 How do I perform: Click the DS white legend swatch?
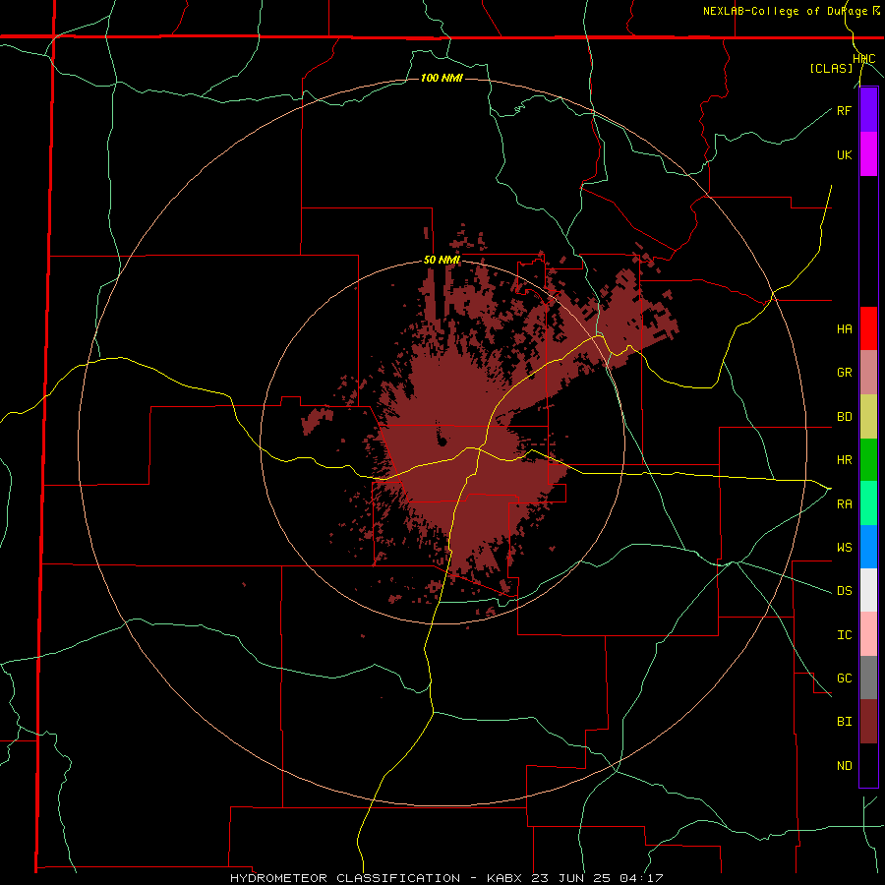pyautogui.click(x=868, y=590)
